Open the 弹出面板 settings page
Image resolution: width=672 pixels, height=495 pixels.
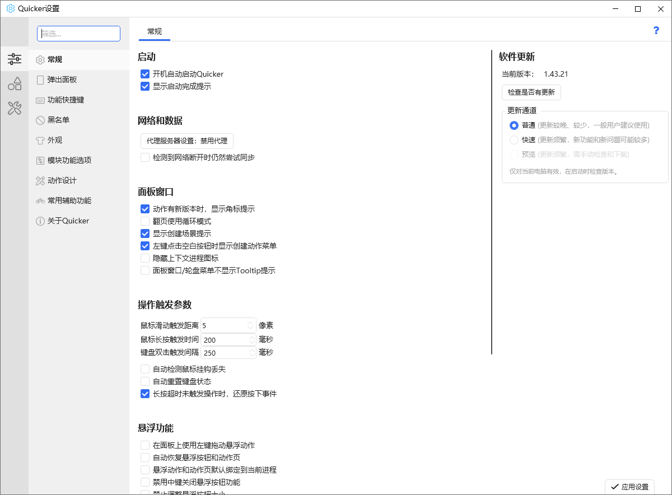(x=79, y=80)
